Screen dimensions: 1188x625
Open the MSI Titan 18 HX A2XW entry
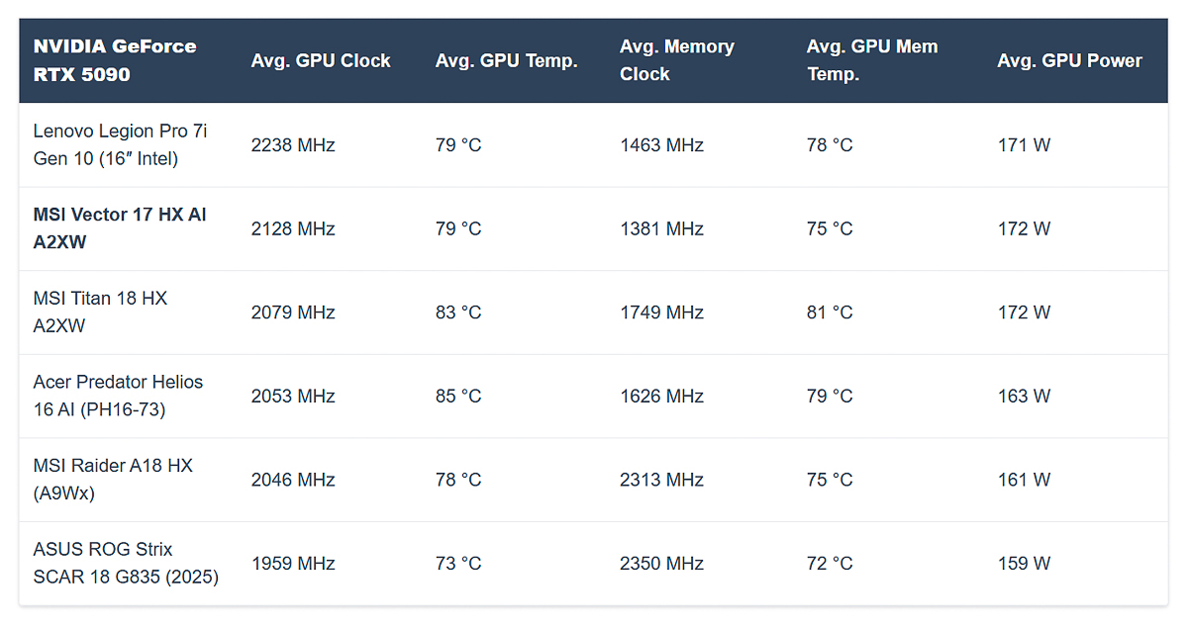100,312
